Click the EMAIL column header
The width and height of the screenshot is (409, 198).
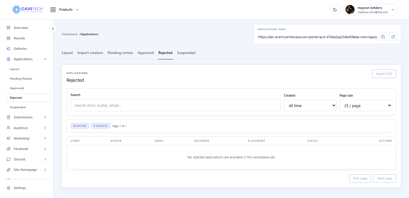[159, 141]
